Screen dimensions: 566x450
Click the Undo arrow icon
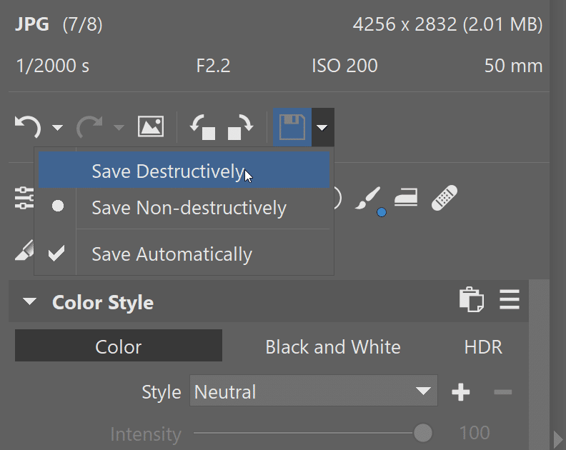click(27, 127)
